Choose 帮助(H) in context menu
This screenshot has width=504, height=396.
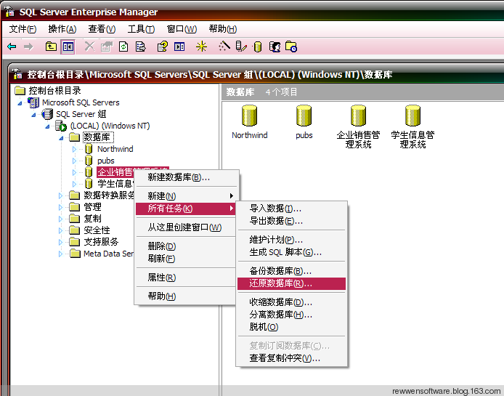coord(186,296)
